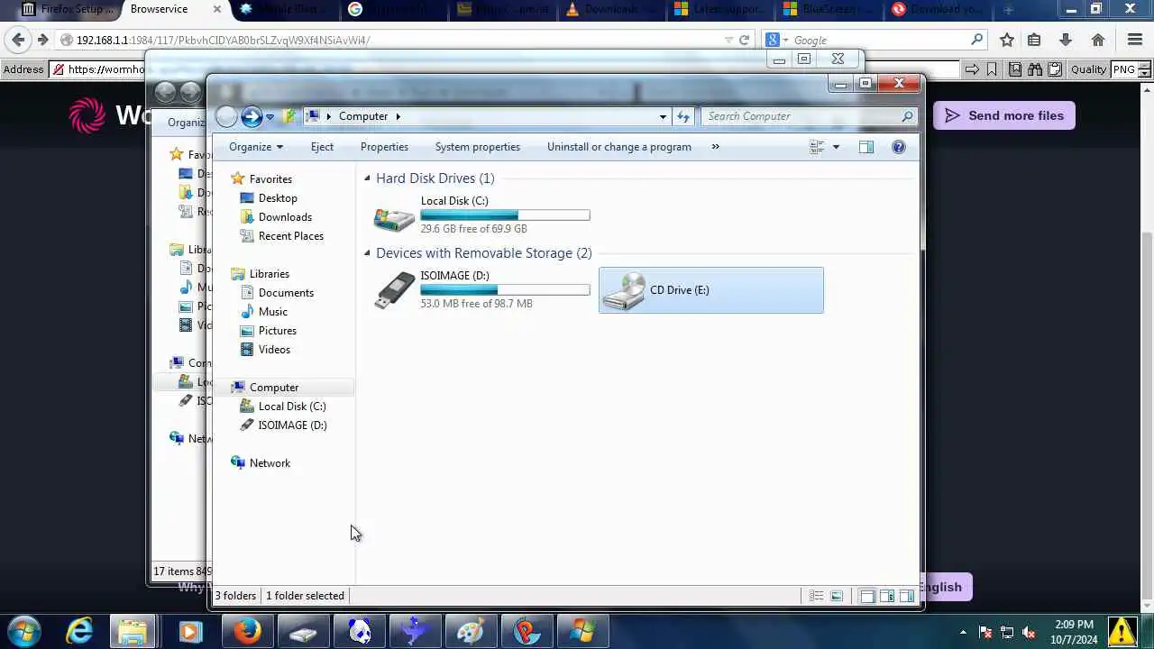Refresh the Computer address bar
The width and height of the screenshot is (1154, 649).
pos(683,116)
